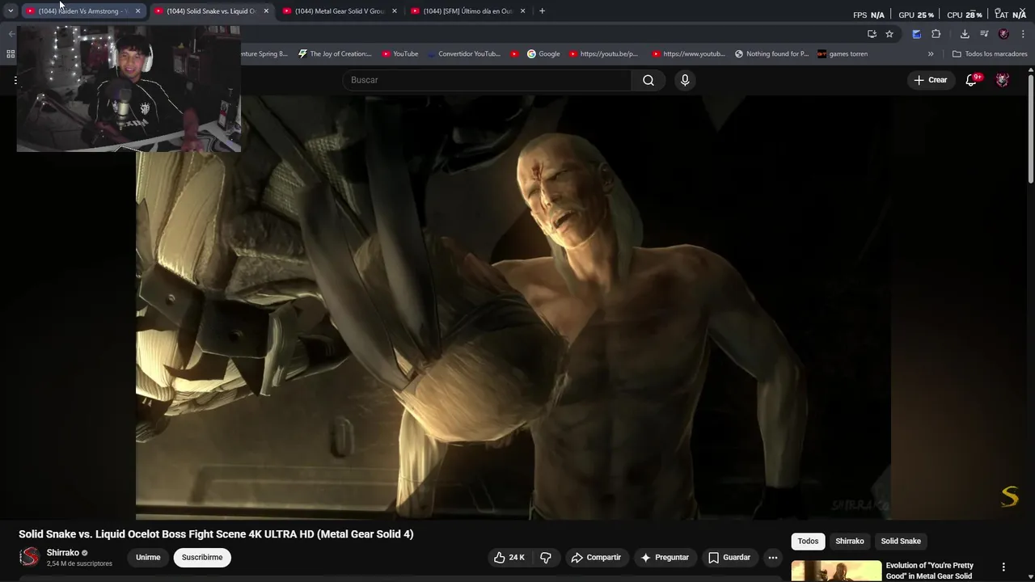
Task: Like the video with 24 K likes
Action: click(x=509, y=558)
